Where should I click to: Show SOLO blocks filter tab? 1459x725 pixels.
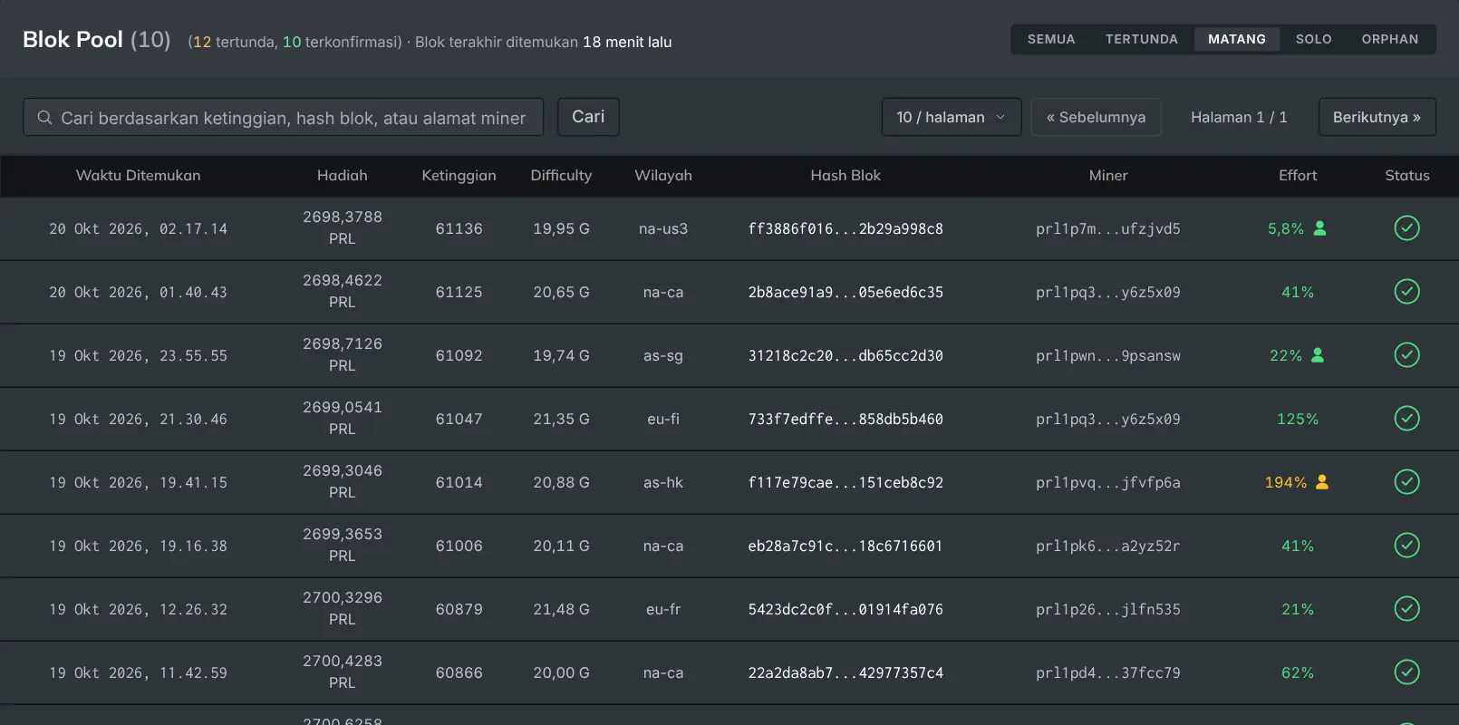click(1314, 39)
